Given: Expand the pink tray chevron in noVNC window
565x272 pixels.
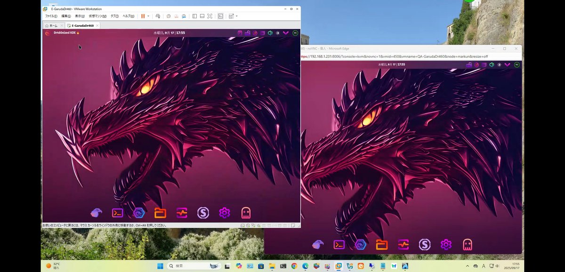Looking at the screenshot, I should (507, 64).
